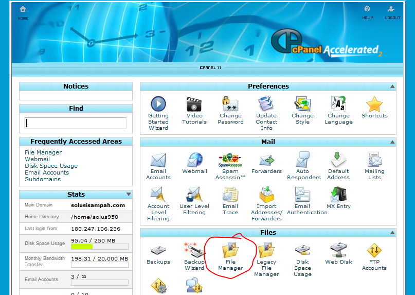Open Subdomains link in Frequently Accessed Areas

(43, 179)
